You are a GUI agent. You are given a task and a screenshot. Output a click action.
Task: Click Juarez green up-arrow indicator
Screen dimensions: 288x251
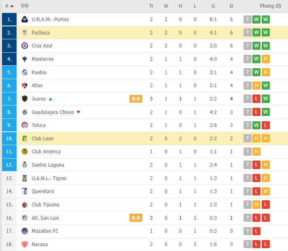51,99
